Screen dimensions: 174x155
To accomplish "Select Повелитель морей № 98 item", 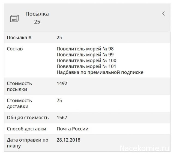I will [85, 49].
